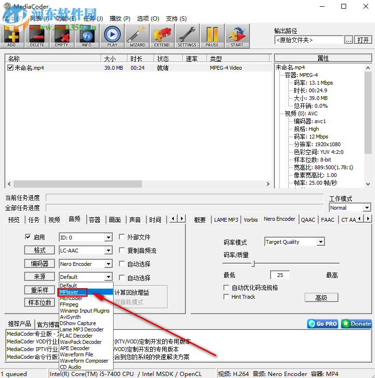Click the 名称 column header
375x378 pixels.
(x=53, y=58)
